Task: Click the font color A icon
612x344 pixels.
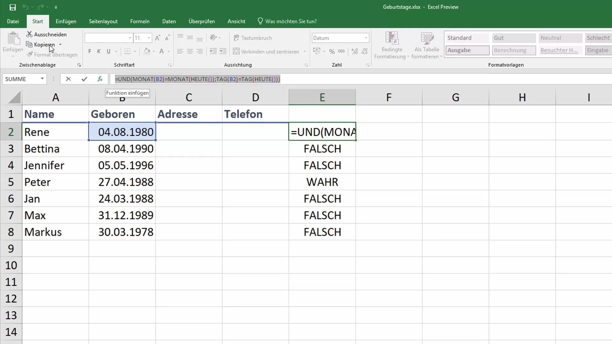Action: (162, 51)
